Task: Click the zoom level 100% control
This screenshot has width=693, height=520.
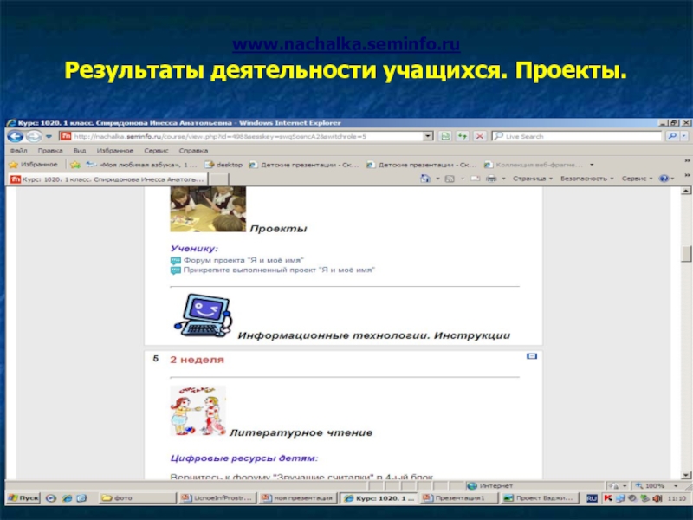Action: point(654,485)
